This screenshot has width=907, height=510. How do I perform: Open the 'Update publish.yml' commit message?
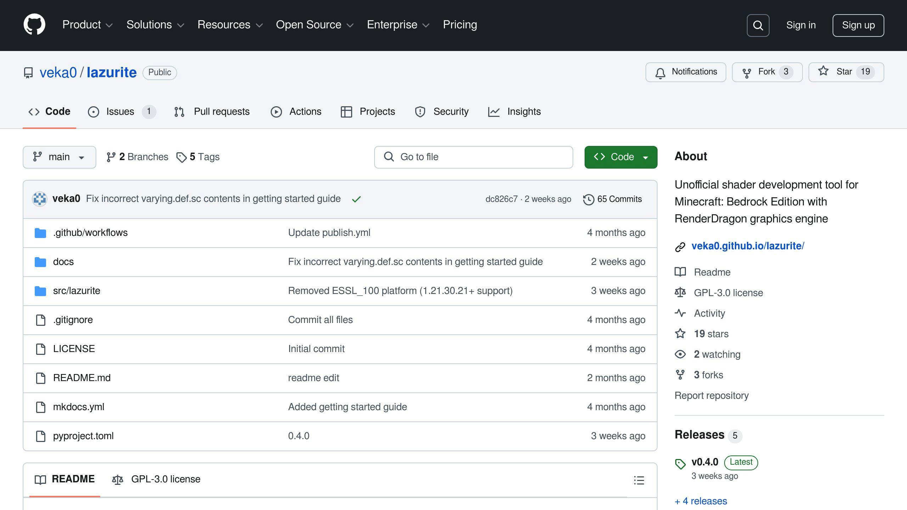click(329, 233)
